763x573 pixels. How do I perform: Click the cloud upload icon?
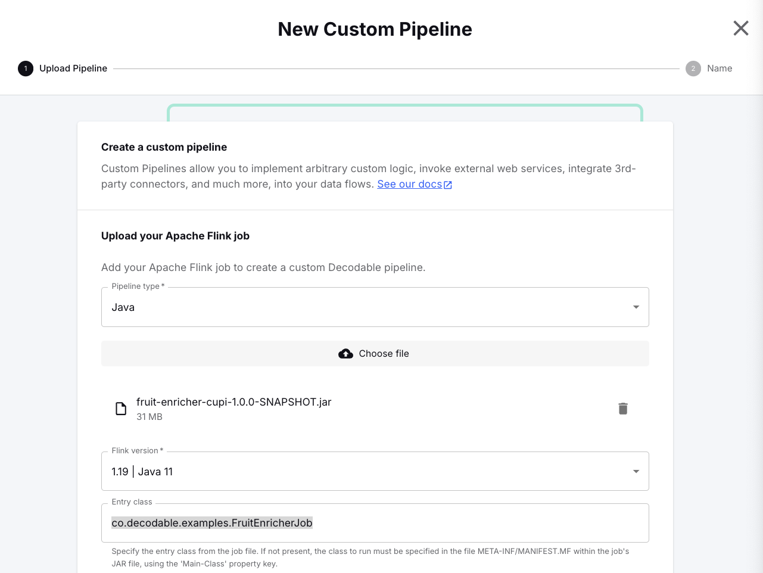click(x=345, y=354)
